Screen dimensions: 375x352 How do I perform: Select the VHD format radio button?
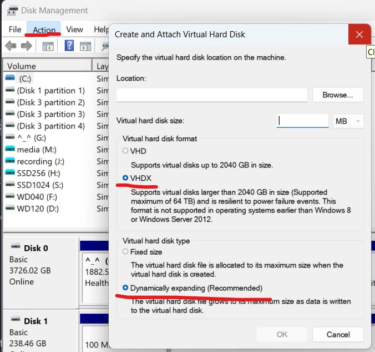click(125, 151)
